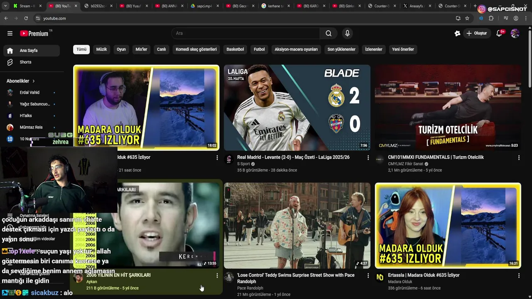The width and height of the screenshot is (532, 299).
Task: Open options menu for Lose Control video
Action: [x=368, y=276]
